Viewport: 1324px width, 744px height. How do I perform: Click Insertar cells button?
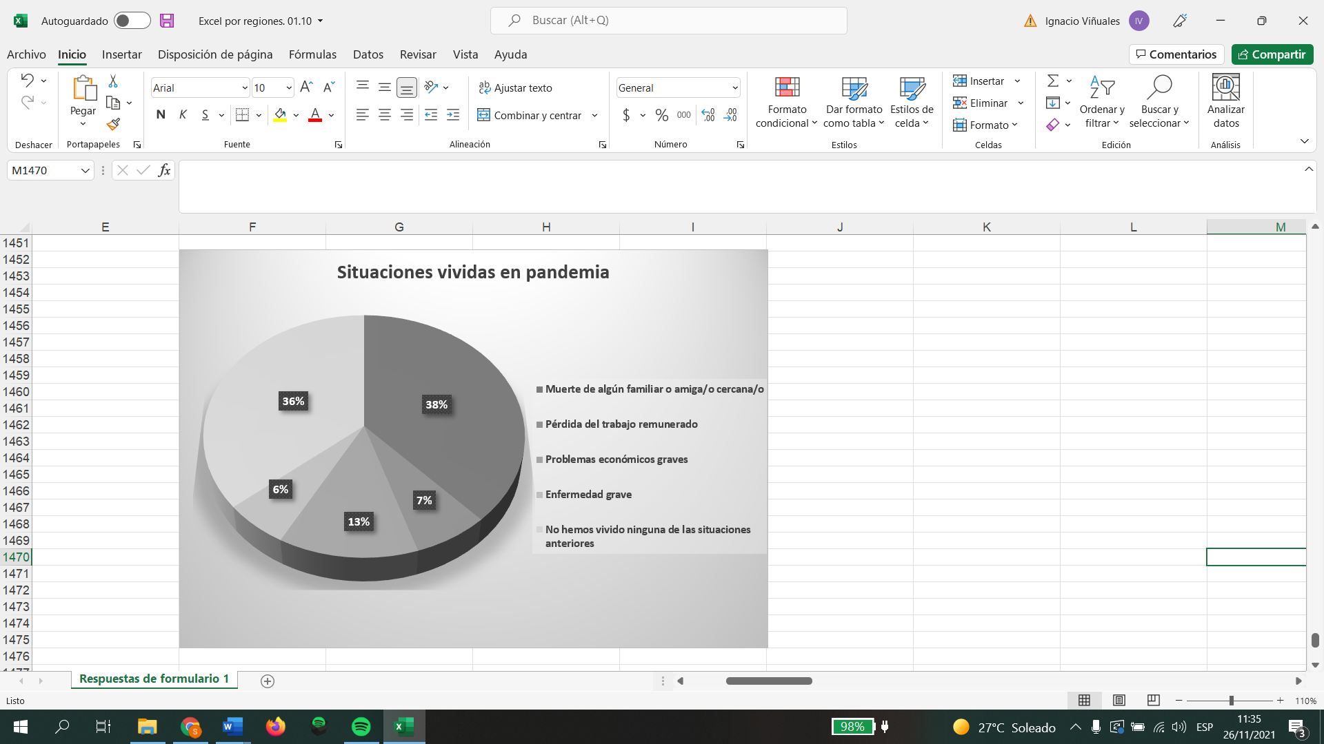click(979, 81)
